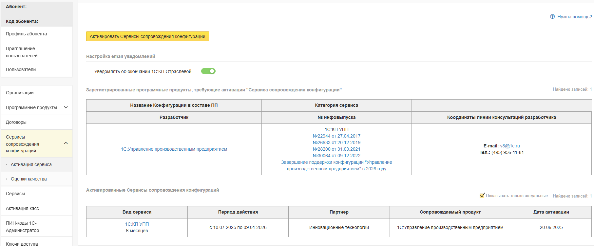Open the "Сервисы" sidebar item
Viewport: 594px width, 246px height.
pyautogui.click(x=37, y=194)
